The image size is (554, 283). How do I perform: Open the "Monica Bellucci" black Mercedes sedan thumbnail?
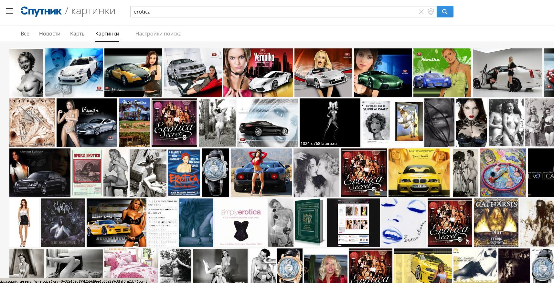pyautogui.click(x=40, y=173)
